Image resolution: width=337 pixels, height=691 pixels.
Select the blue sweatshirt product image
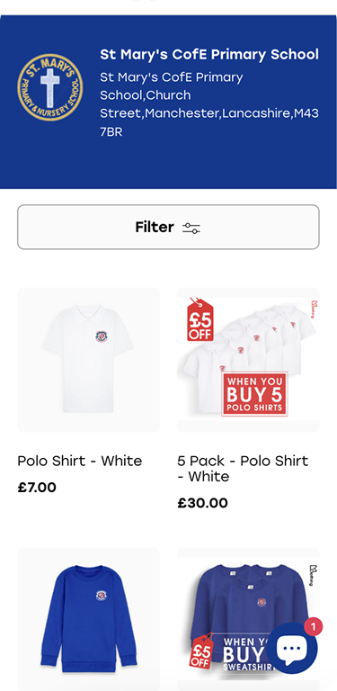coord(88,619)
